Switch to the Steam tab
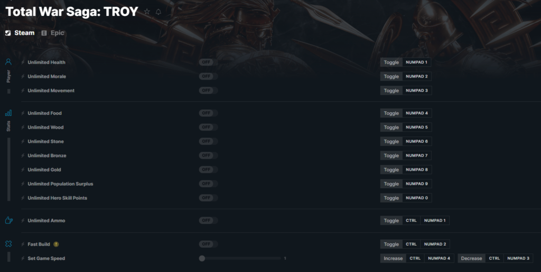541x272 pixels. coord(20,33)
